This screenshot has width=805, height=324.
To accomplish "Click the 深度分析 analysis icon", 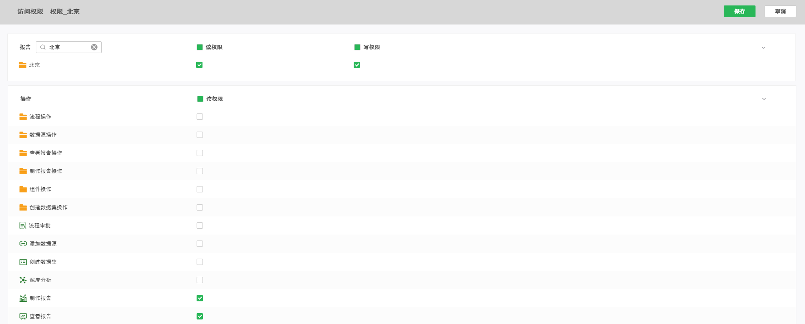I will 23,280.
